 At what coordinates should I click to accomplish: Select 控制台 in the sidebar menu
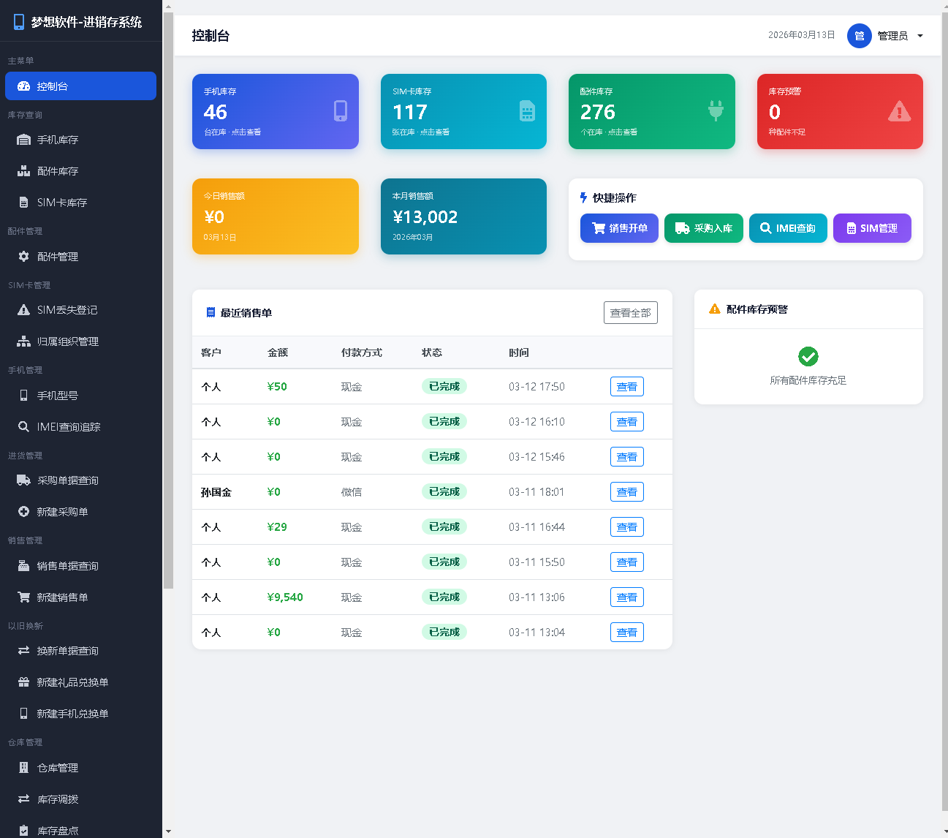(x=80, y=86)
